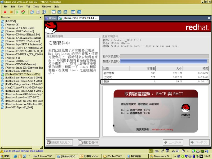Select [Windows 2000 Server] favorite

17,61
